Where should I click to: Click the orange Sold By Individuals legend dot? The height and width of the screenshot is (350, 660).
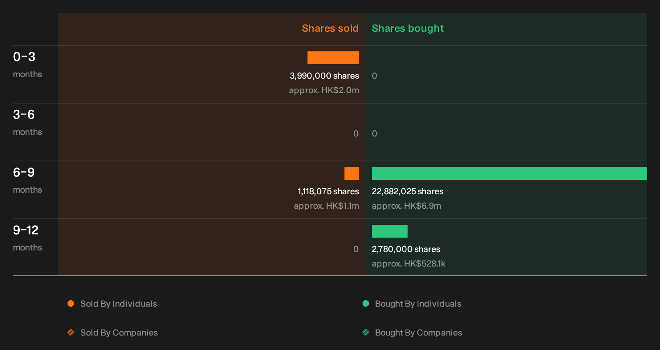click(71, 303)
